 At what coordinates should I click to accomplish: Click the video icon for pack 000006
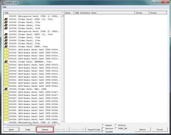(x=6, y=34)
